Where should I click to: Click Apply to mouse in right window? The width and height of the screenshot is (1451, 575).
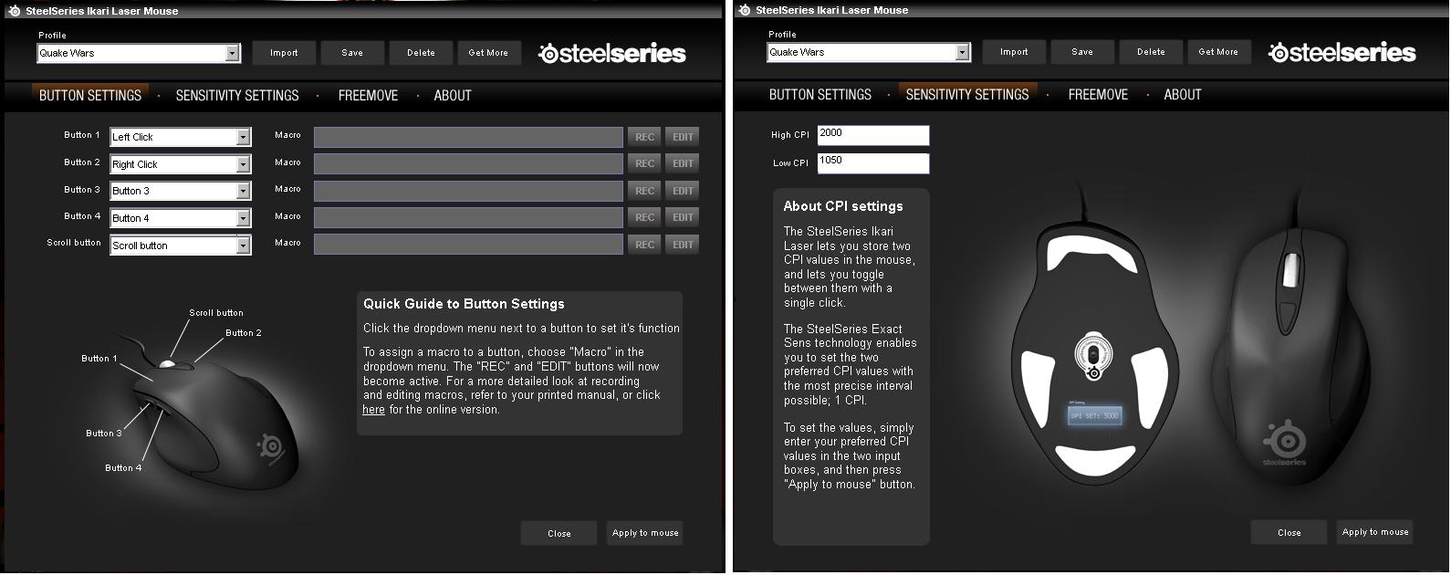coord(1375,532)
